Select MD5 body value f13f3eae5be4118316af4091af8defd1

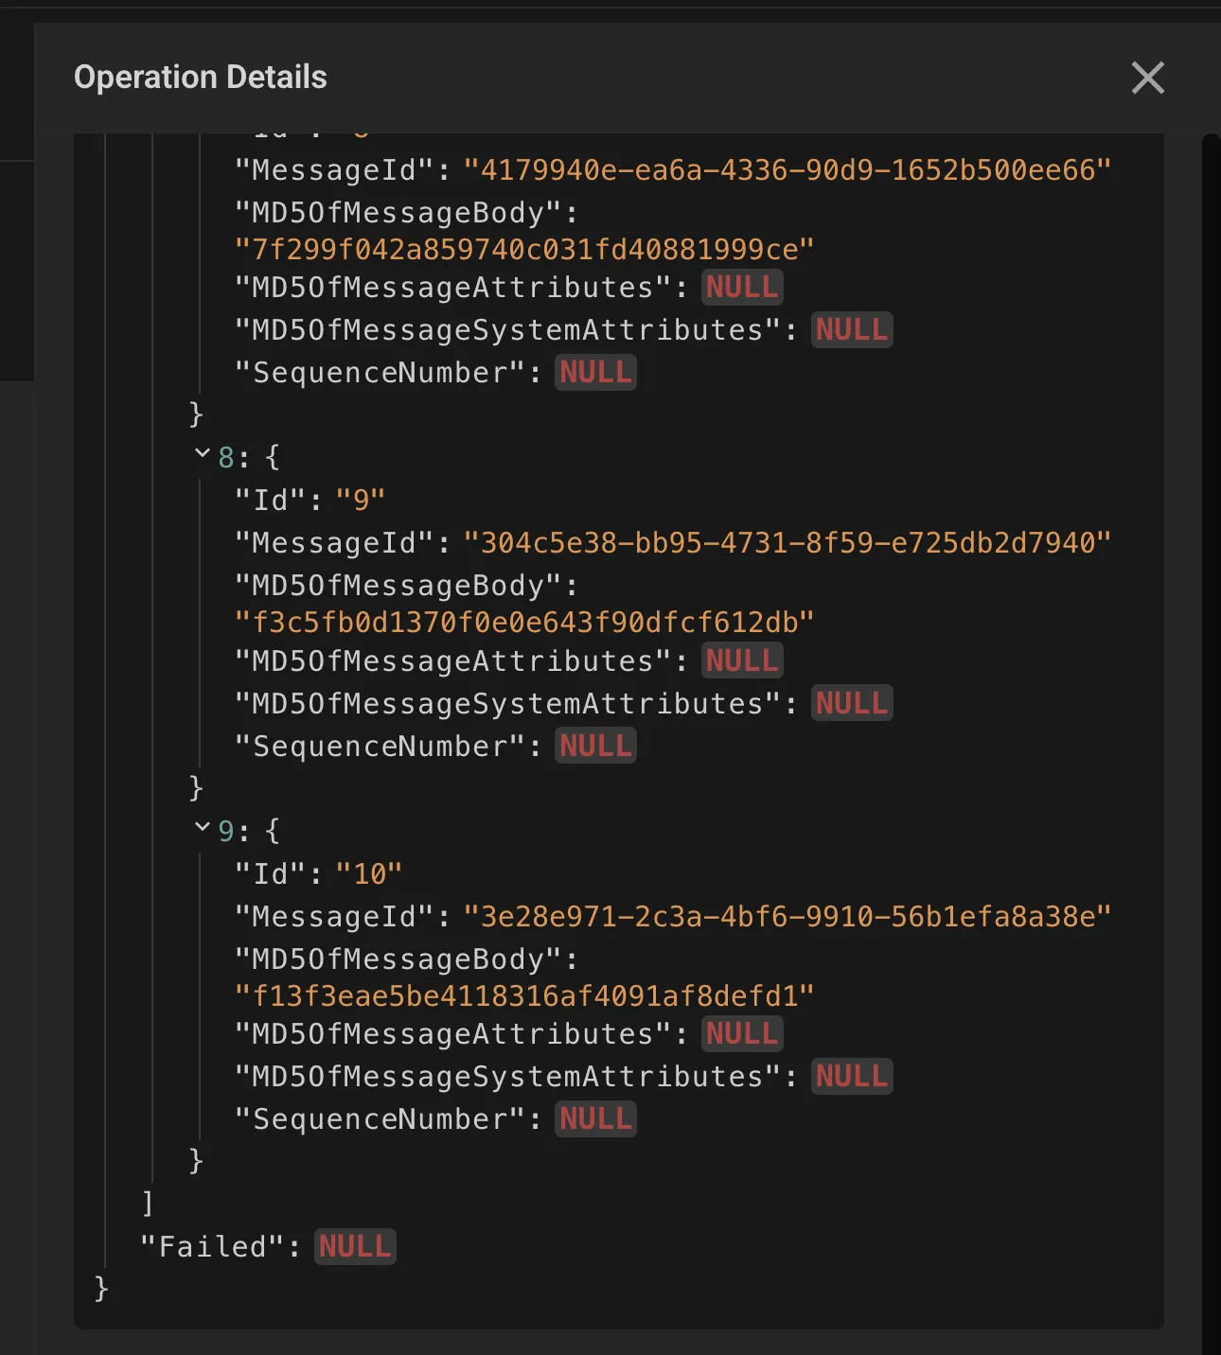click(524, 996)
